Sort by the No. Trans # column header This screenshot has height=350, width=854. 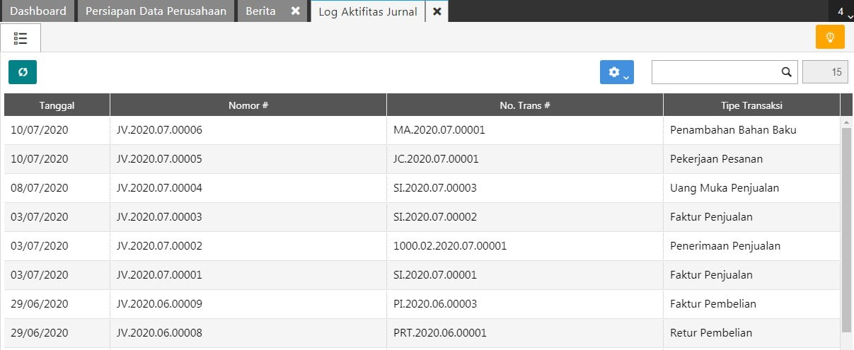525,105
